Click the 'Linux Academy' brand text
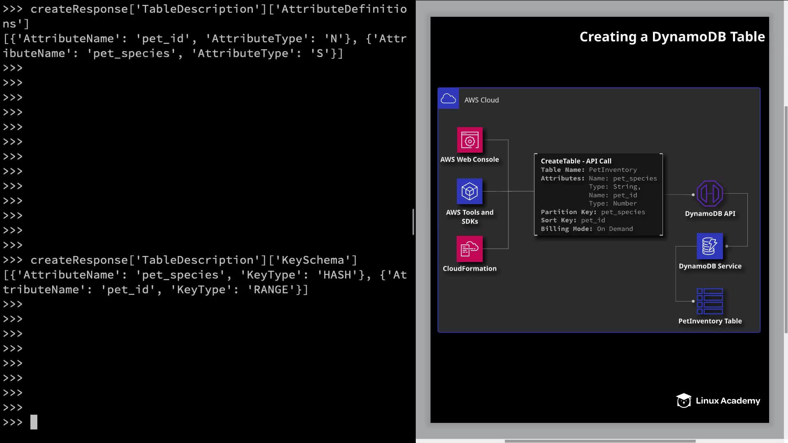 click(x=728, y=401)
